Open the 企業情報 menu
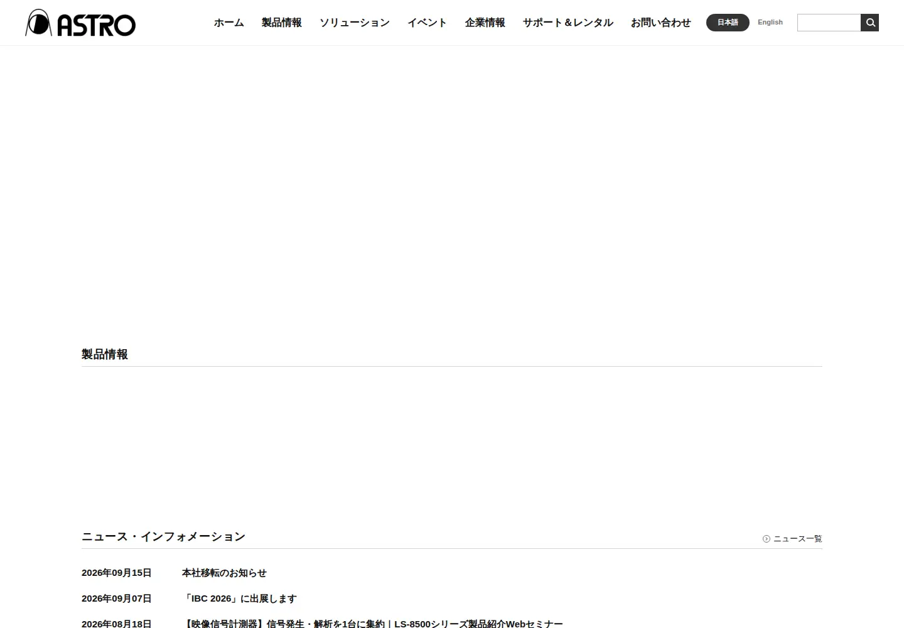The image size is (904, 628). [x=485, y=23]
